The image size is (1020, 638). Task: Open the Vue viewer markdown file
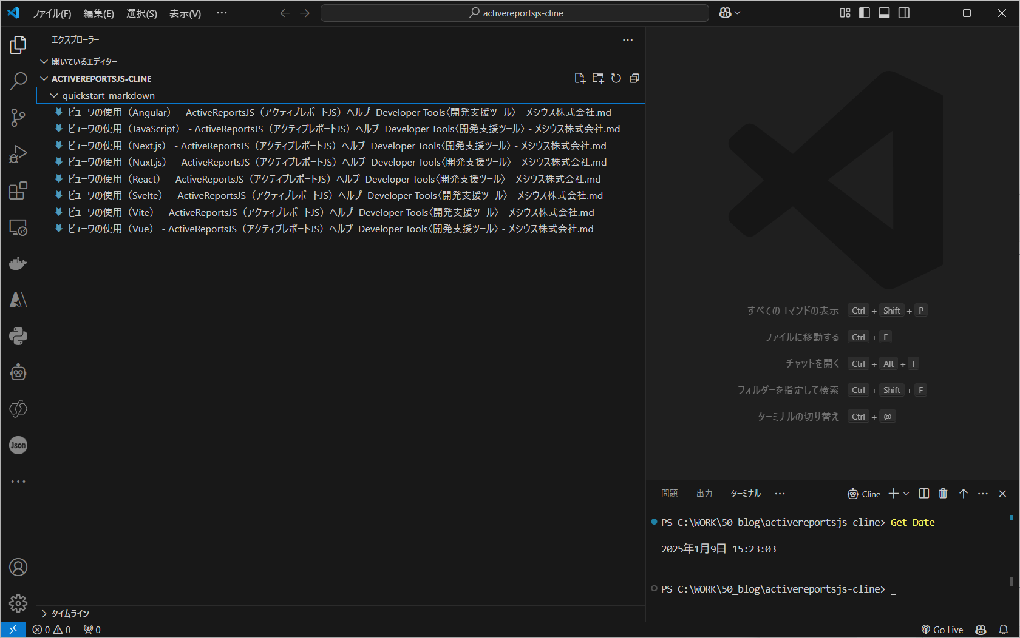pyautogui.click(x=341, y=229)
